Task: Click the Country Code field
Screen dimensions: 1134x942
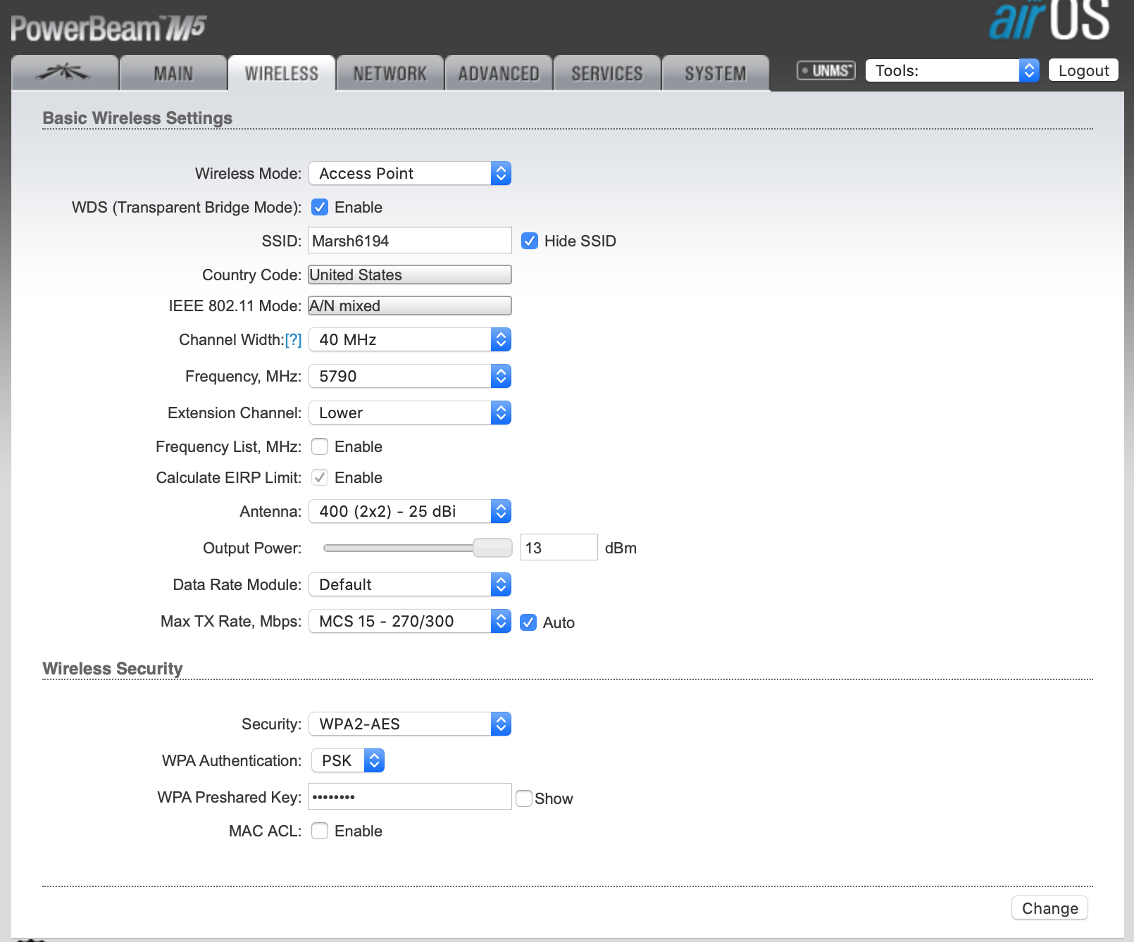Action: (410, 275)
